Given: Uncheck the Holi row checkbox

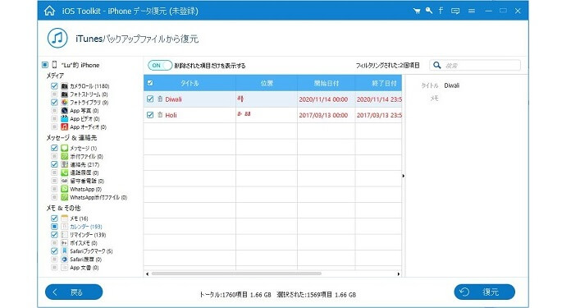Looking at the screenshot, I should click(150, 115).
